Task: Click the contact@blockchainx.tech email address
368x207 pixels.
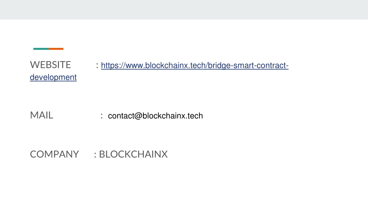Action: point(155,116)
